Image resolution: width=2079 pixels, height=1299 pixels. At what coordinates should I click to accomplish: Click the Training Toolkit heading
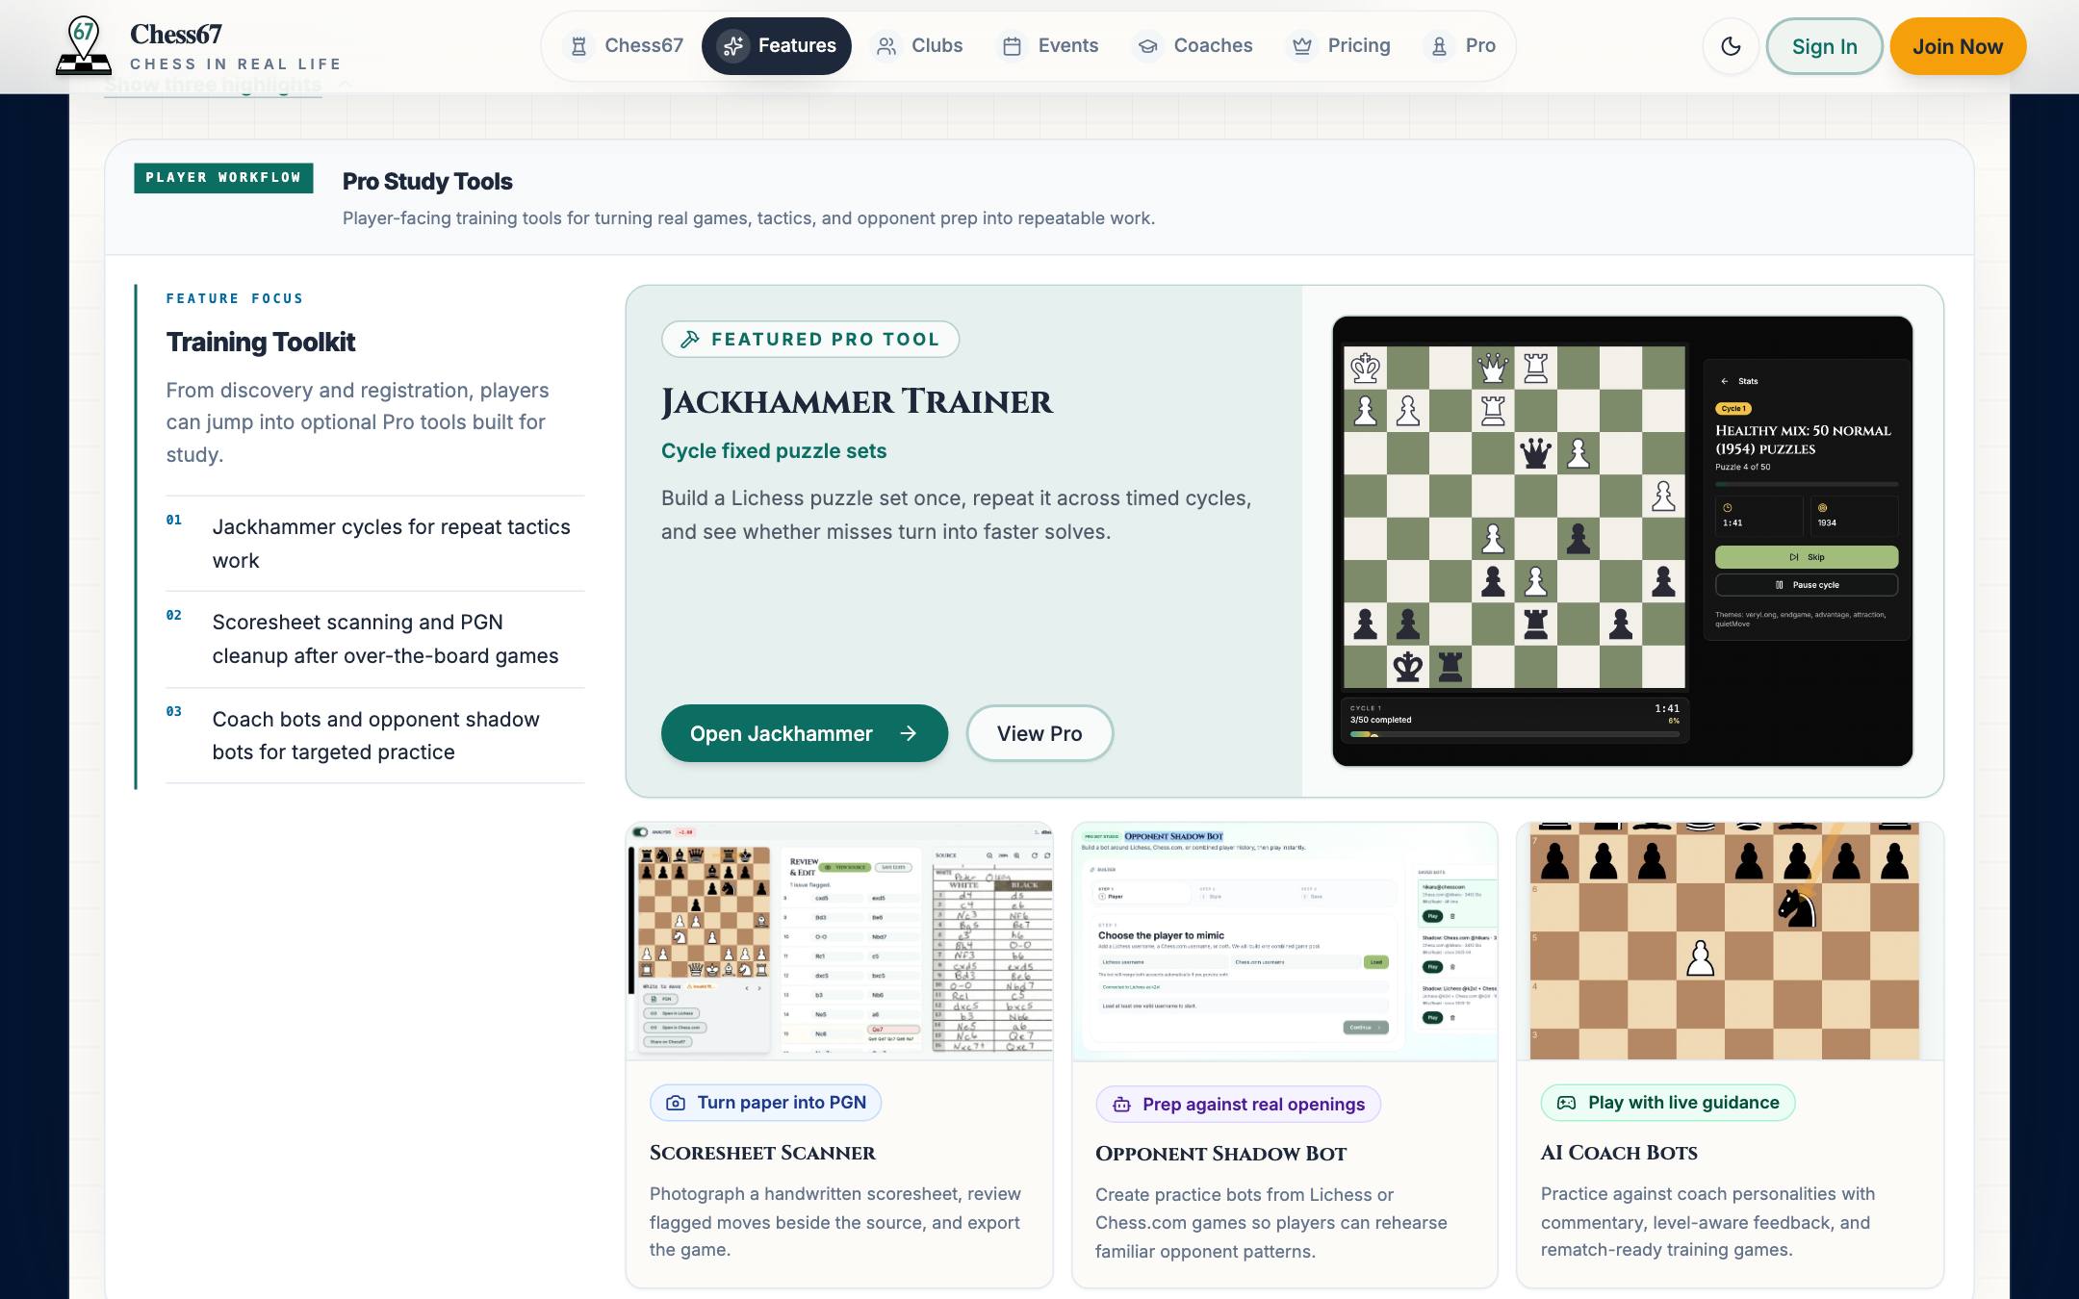tap(261, 343)
